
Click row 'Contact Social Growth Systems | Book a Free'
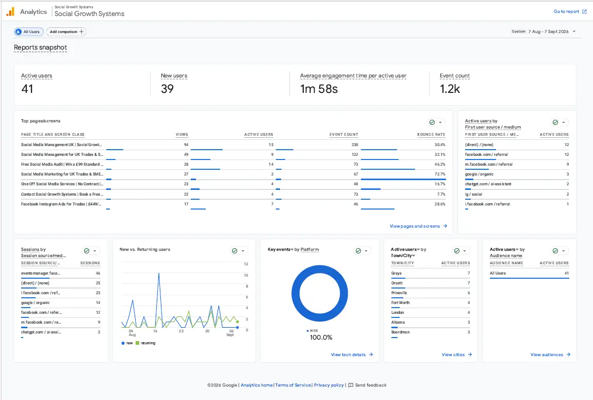coord(234,194)
